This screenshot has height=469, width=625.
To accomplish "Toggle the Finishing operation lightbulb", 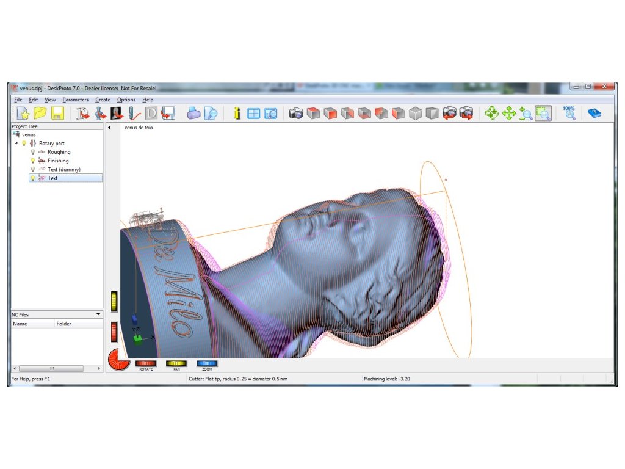I will click(x=33, y=161).
